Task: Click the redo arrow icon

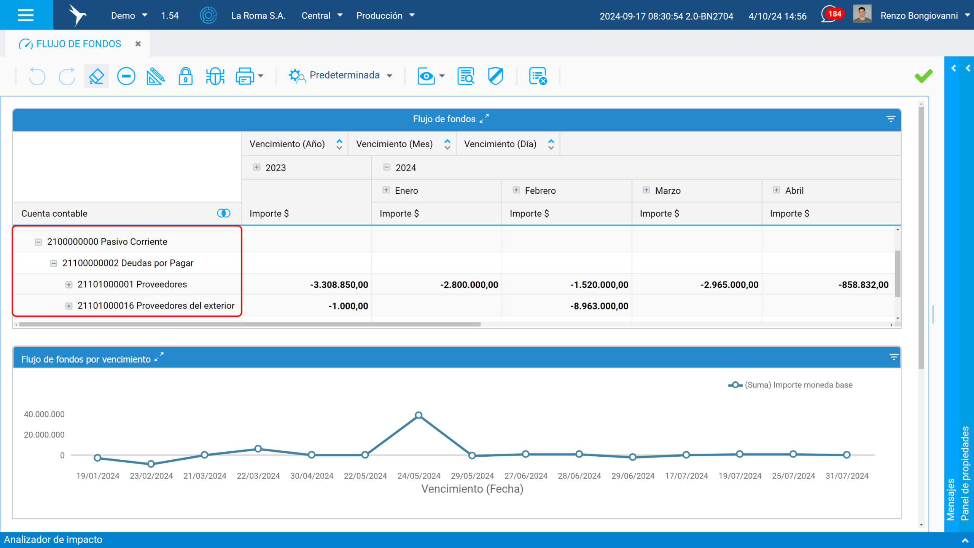Action: 67,76
